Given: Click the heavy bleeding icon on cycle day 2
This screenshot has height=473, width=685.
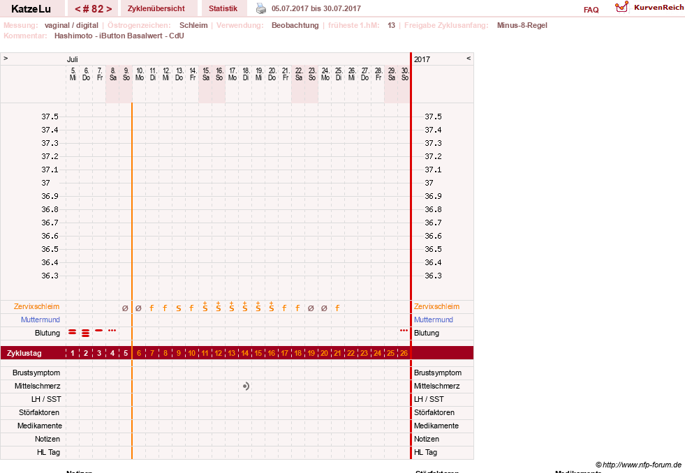Looking at the screenshot, I should (86, 333).
